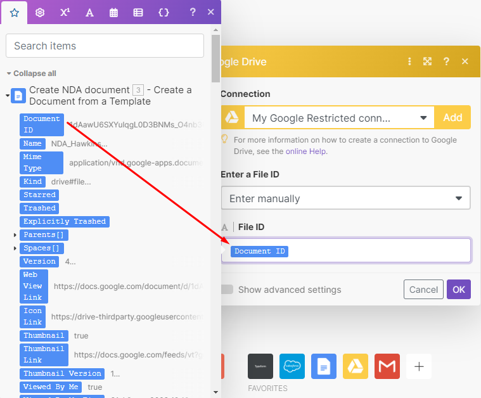Select the Thumbnail variable pill

coord(44,336)
